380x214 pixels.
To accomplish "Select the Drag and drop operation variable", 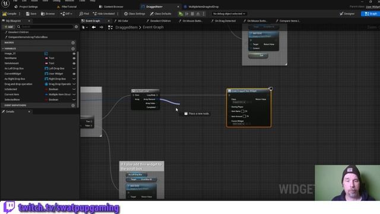I will click(18, 84).
